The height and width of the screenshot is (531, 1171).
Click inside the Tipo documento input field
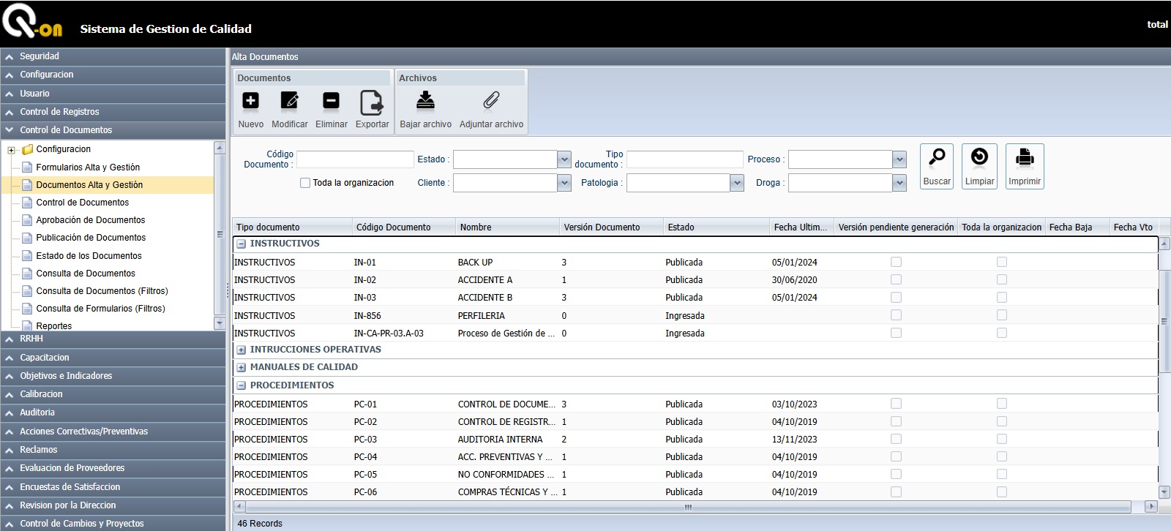(x=684, y=159)
